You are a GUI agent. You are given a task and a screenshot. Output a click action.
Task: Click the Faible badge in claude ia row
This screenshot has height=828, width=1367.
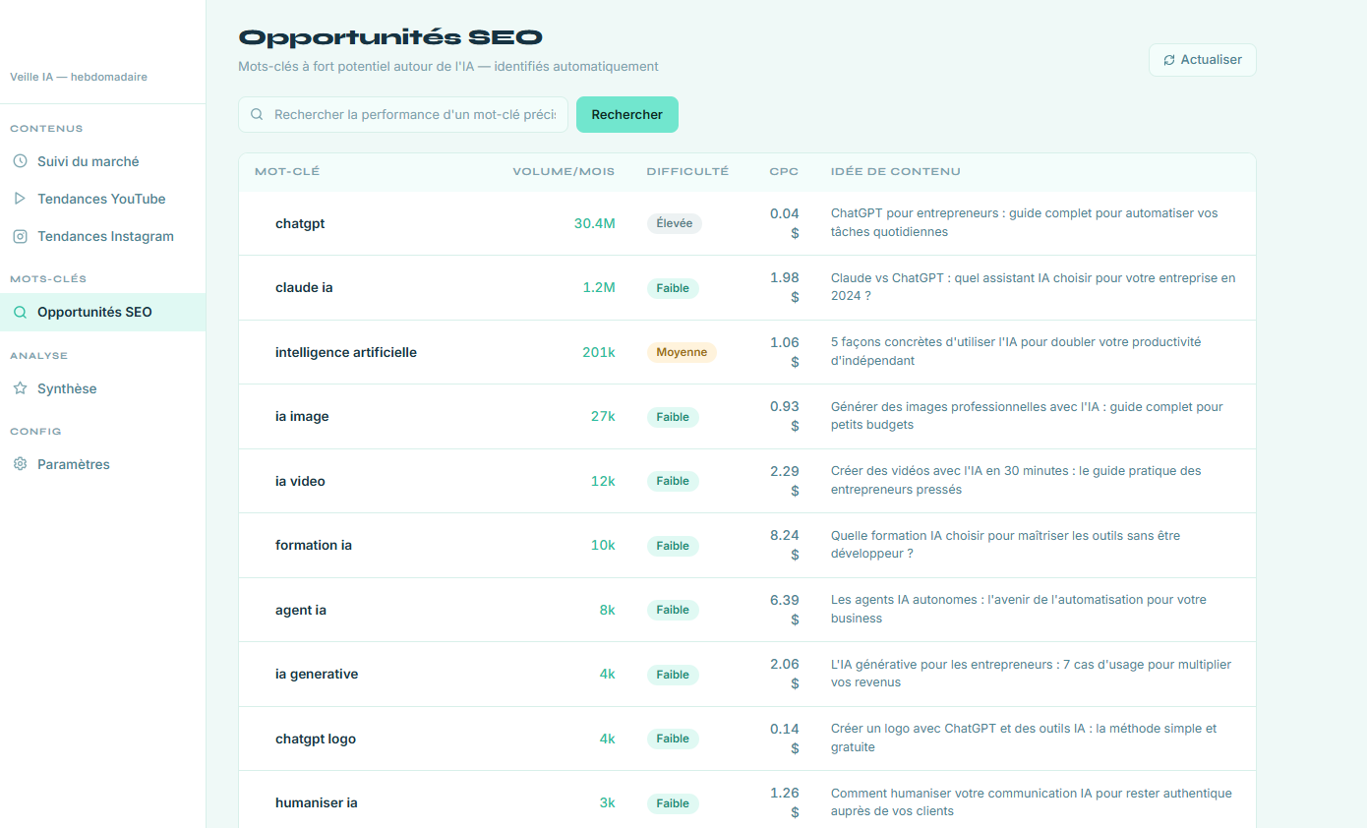pos(673,288)
